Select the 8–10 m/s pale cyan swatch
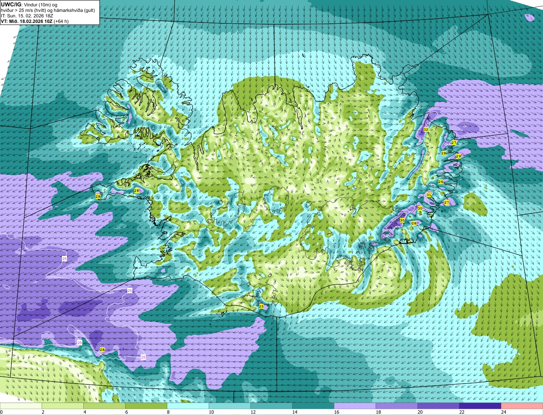 (x=188, y=406)
